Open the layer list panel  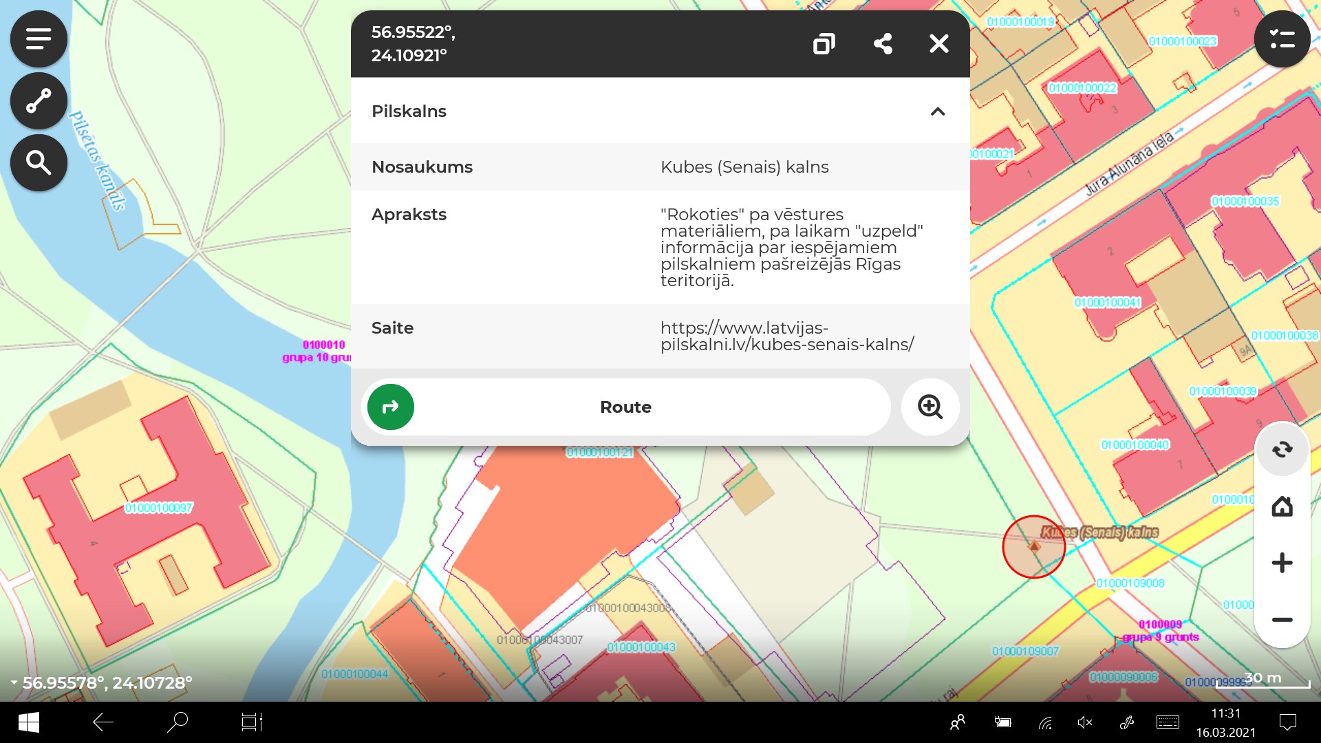click(1282, 39)
